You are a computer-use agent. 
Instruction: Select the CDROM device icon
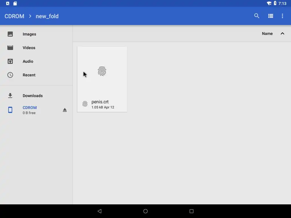[x=10, y=110]
